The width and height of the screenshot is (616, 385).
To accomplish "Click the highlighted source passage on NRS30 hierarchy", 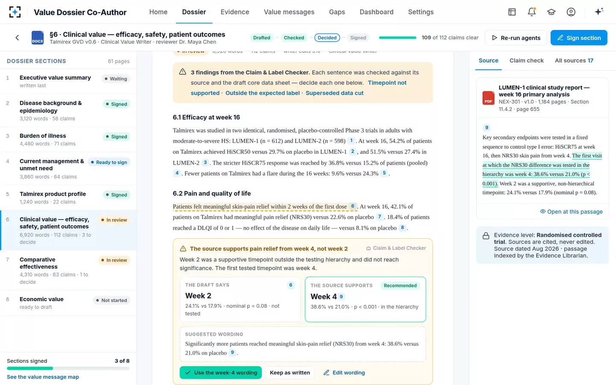I will tap(542, 169).
